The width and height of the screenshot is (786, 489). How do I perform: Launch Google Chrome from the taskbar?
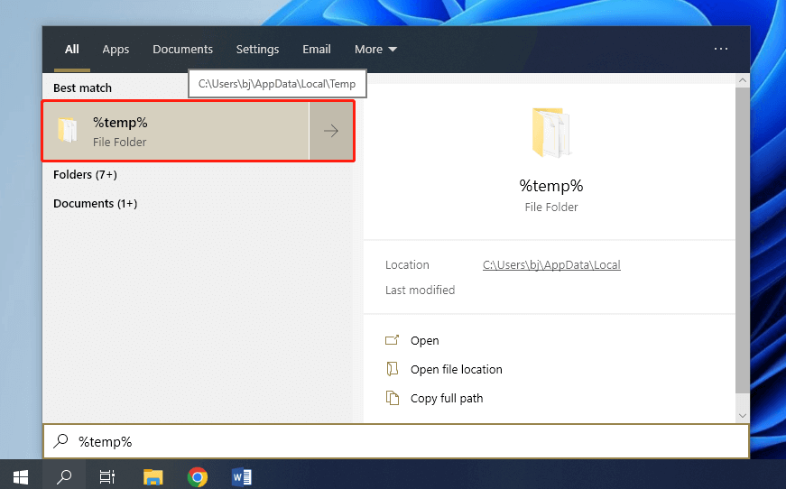pos(197,476)
